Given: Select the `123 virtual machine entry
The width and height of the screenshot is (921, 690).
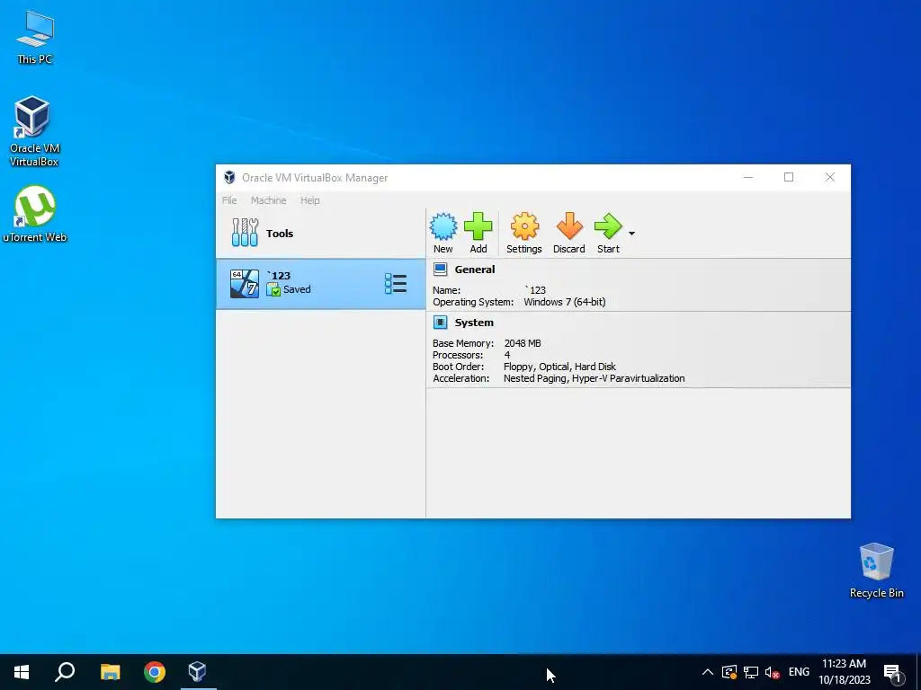Looking at the screenshot, I should 321,284.
